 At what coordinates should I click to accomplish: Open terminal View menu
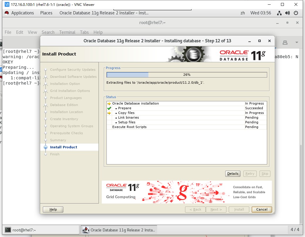[32, 32]
